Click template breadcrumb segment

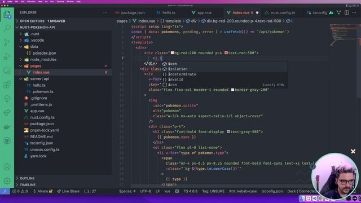[x=170, y=21]
